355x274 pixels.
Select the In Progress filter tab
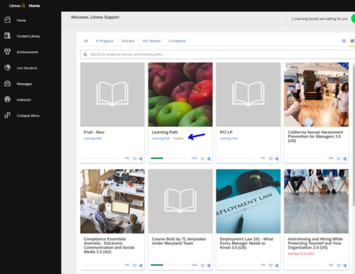click(x=104, y=41)
